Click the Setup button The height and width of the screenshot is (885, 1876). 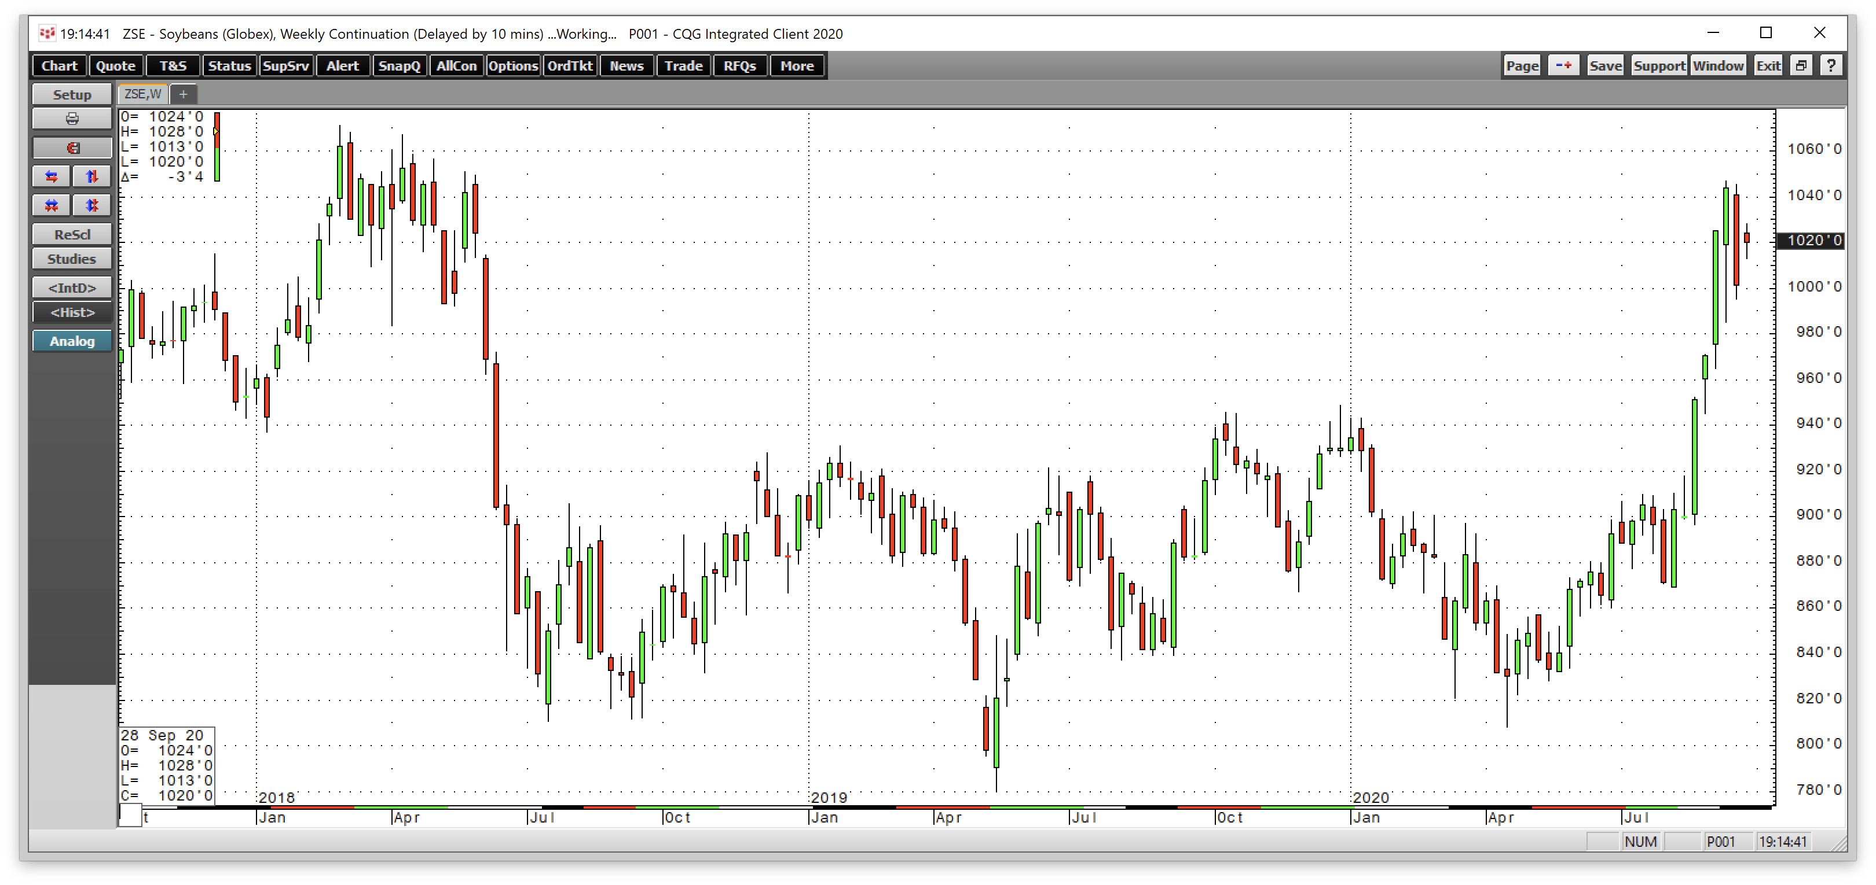tap(71, 95)
